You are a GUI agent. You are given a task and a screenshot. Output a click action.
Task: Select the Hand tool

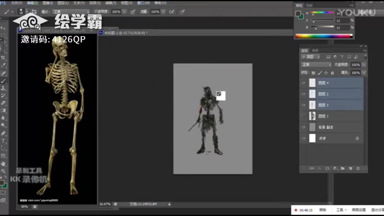3,164
